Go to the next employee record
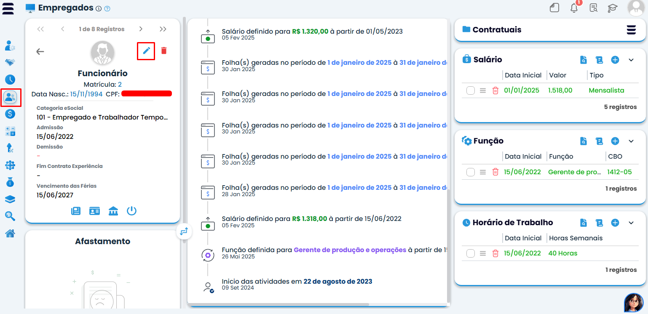This screenshot has width=648, height=314. point(141,29)
